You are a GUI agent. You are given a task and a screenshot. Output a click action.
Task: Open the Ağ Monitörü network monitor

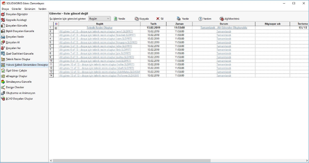pyautogui.click(x=229, y=19)
